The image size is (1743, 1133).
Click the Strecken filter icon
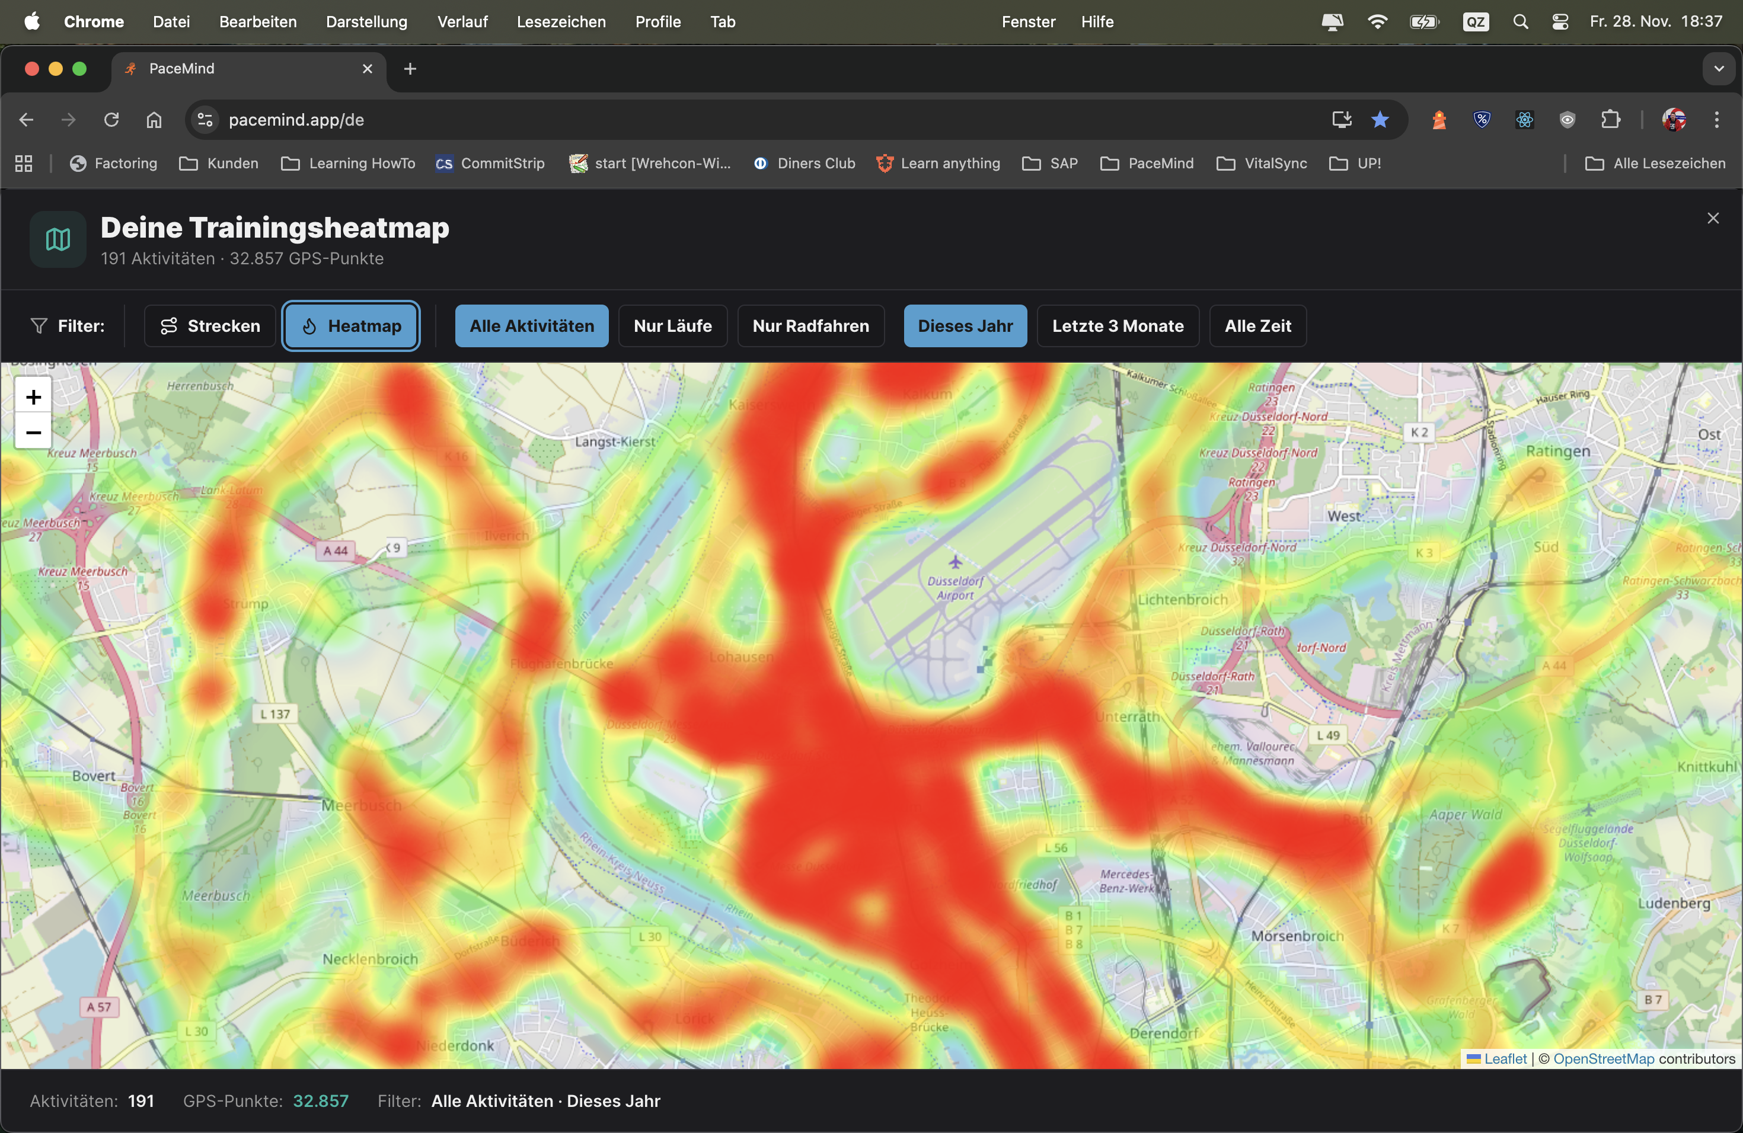169,326
